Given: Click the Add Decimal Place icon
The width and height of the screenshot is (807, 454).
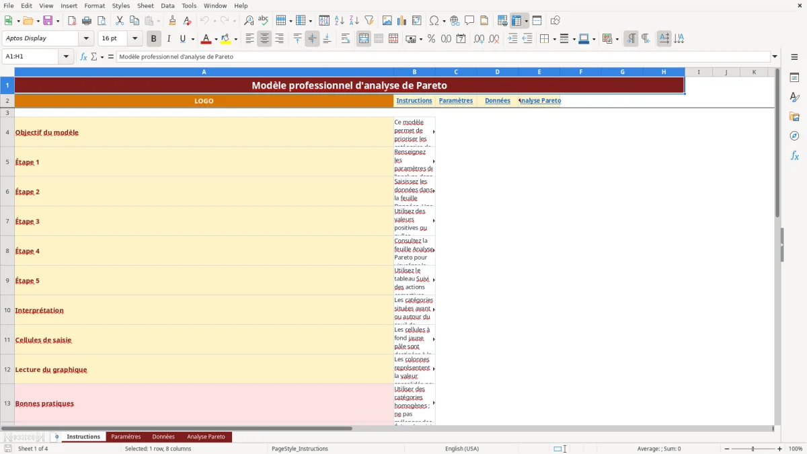Looking at the screenshot, I should click(x=479, y=39).
